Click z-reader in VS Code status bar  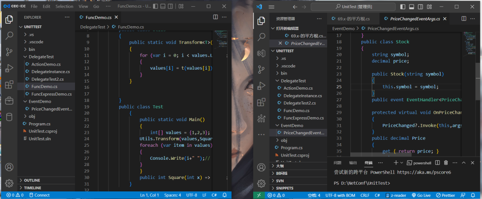click(x=396, y=195)
